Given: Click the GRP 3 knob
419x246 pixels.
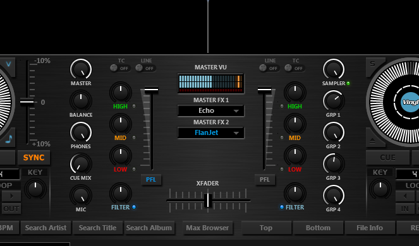Looking at the screenshot, I should point(334,164).
